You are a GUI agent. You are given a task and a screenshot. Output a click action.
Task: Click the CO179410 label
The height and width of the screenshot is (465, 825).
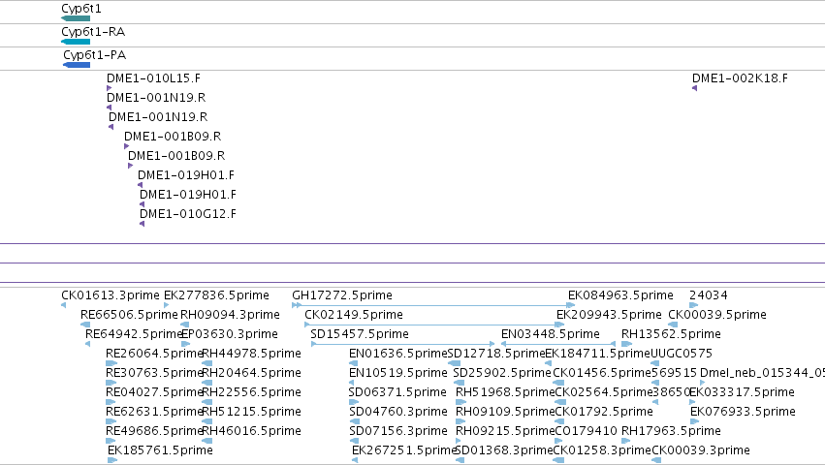(x=586, y=431)
